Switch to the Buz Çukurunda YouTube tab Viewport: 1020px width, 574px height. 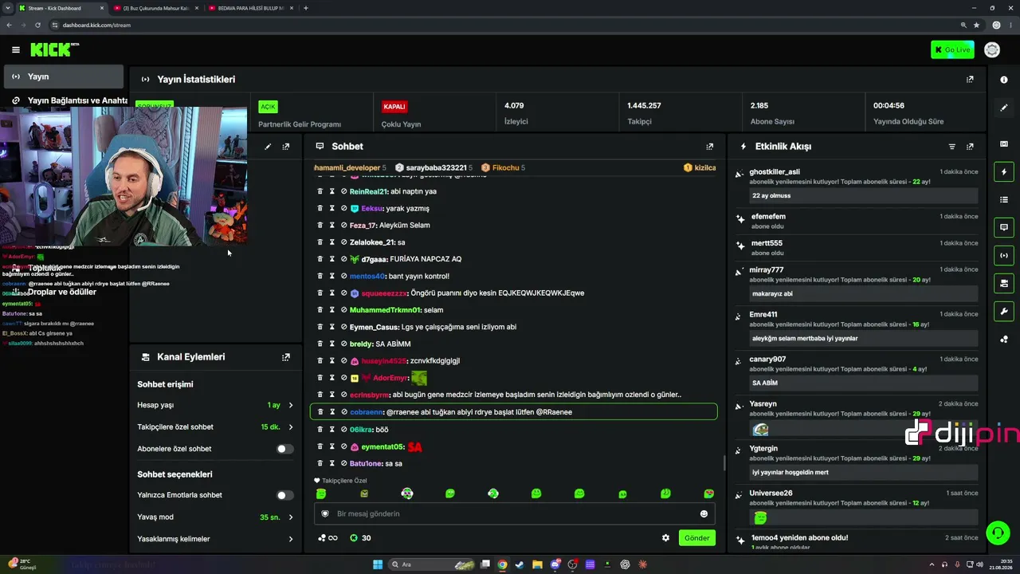pos(156,8)
